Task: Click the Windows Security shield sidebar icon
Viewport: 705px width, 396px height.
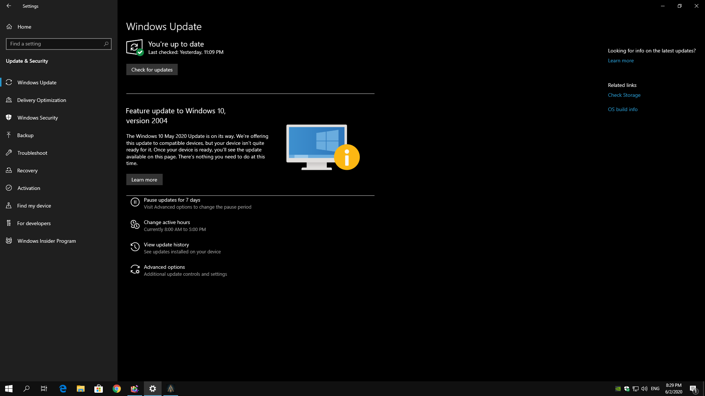Action: point(9,118)
